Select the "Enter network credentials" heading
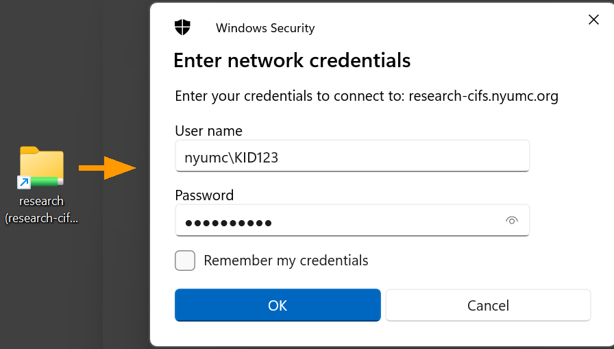Screen dimensions: 614x349 (292, 60)
